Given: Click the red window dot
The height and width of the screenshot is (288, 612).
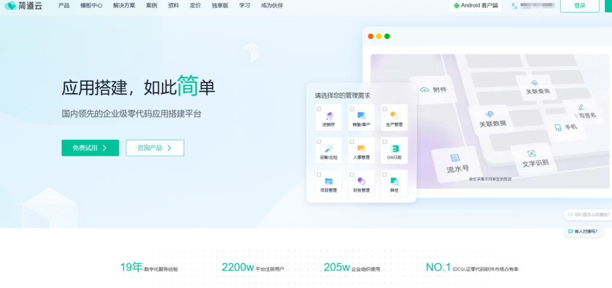Looking at the screenshot, I should (371, 36).
